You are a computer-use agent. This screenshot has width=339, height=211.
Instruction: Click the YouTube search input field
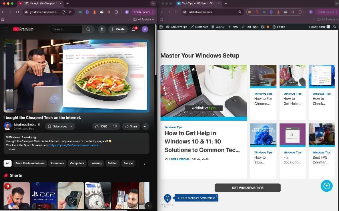(66, 29)
